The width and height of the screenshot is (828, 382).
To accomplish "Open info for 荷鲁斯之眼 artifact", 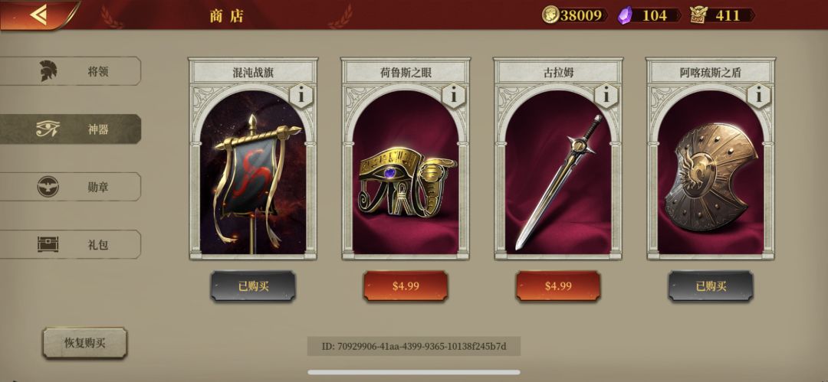I will tap(454, 96).
